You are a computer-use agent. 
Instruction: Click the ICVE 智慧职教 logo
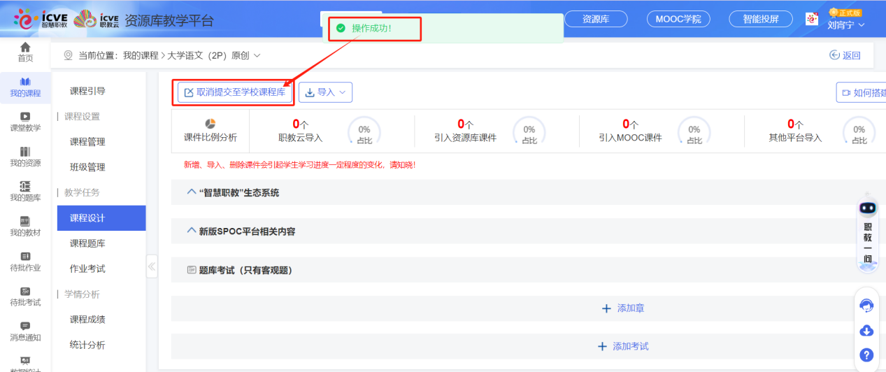click(41, 19)
